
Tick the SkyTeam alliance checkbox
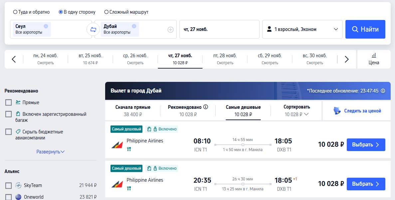tap(9, 186)
